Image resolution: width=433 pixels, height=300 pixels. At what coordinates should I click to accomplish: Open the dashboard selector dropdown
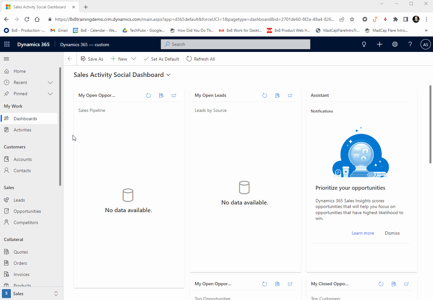168,75
